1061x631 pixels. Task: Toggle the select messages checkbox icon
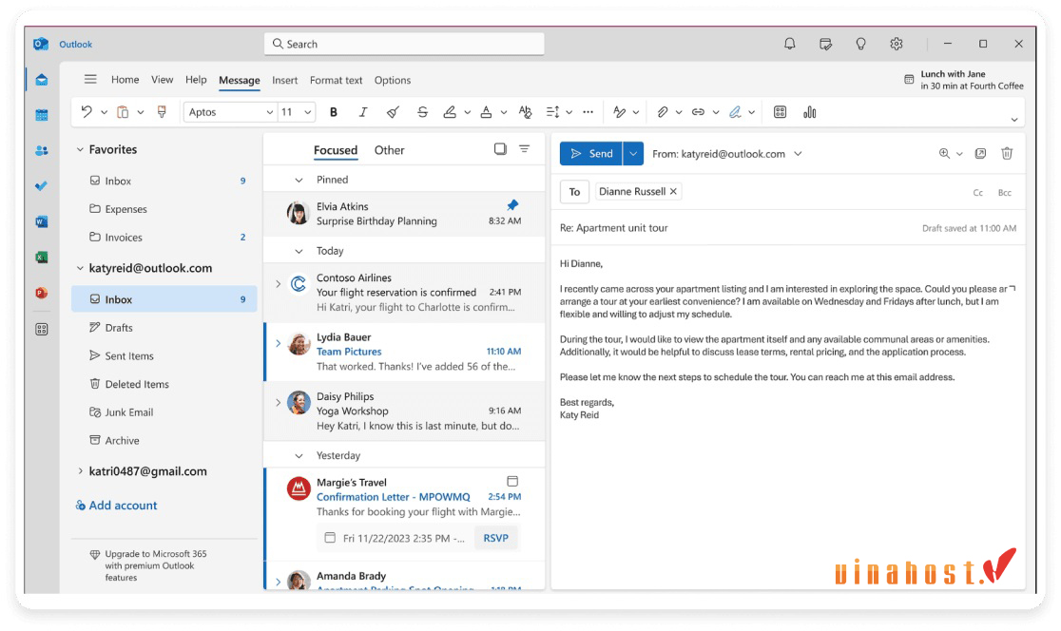click(500, 149)
